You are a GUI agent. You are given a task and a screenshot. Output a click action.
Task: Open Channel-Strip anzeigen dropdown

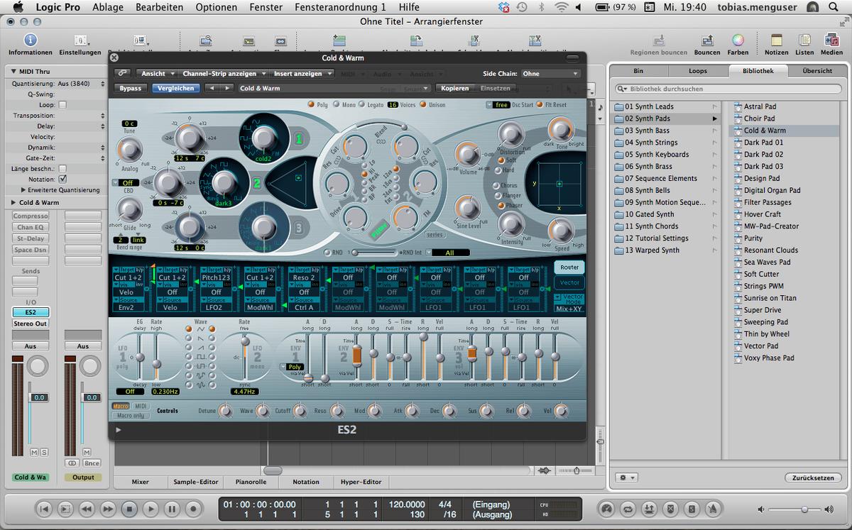tap(224, 73)
